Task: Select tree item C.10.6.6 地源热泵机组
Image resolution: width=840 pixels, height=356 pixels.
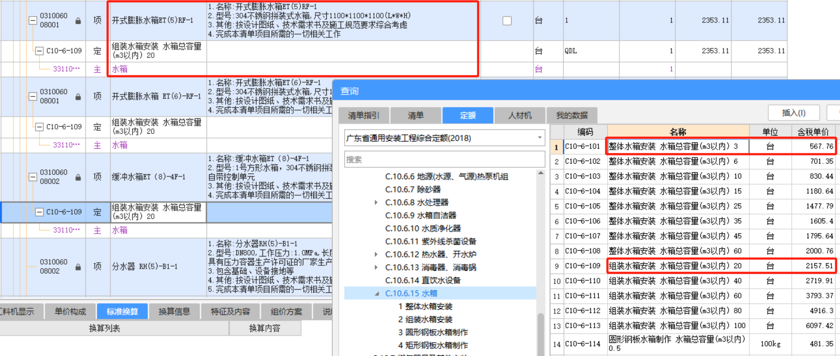Action: click(446, 176)
